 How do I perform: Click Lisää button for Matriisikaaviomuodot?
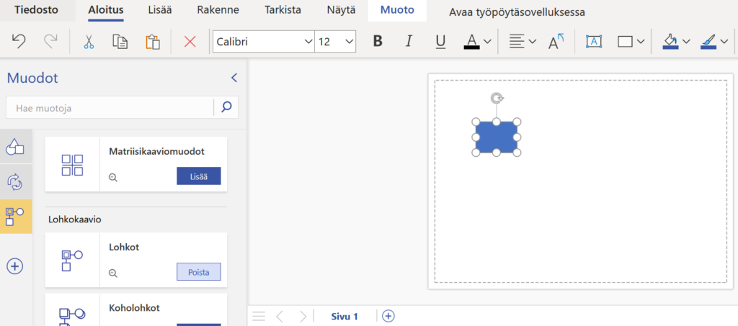coord(198,176)
